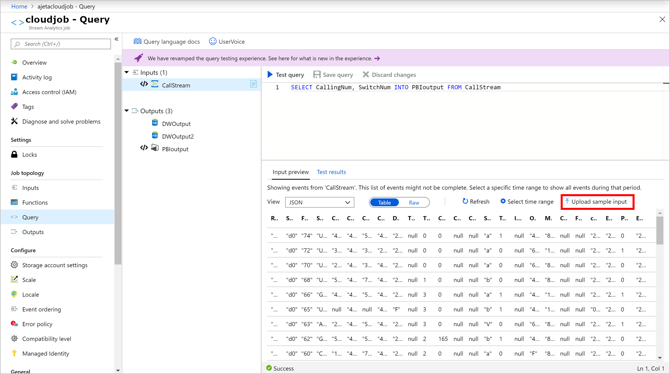670x374 pixels.
Task: Click the PBIoutput output item link
Action: click(x=175, y=149)
